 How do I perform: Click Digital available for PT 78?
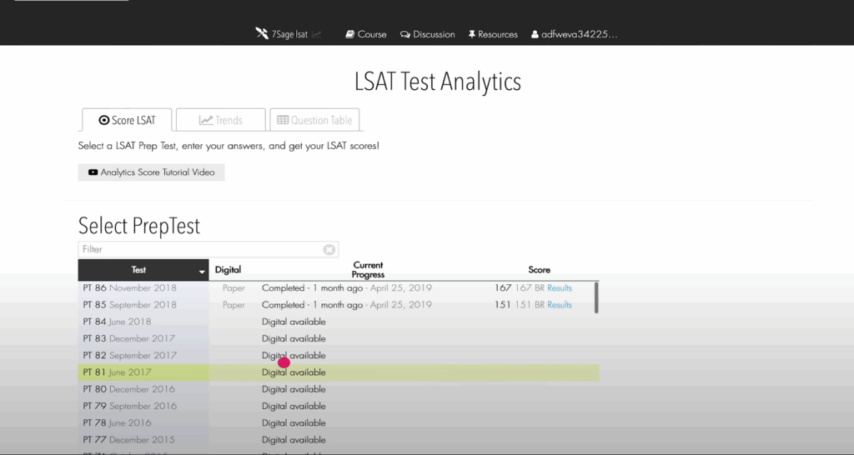tap(294, 422)
